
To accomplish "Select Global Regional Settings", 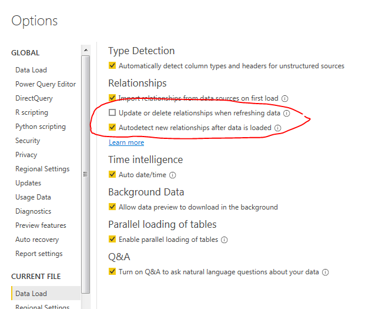I will pos(42,169).
